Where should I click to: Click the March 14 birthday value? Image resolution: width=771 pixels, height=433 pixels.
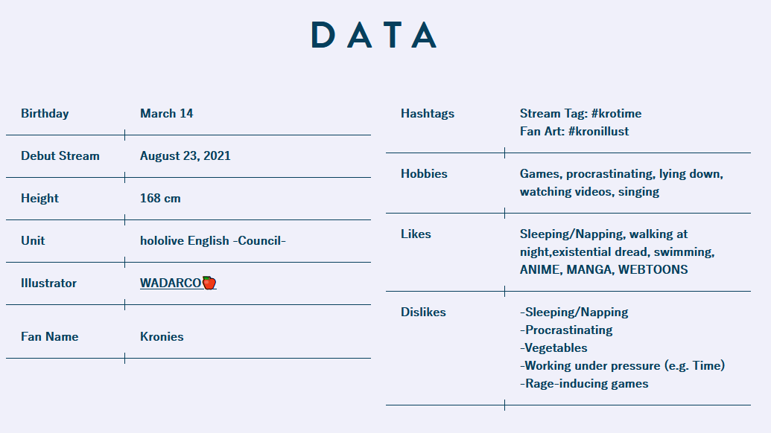tap(167, 113)
